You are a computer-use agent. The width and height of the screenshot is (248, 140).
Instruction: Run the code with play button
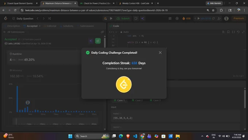(111, 19)
